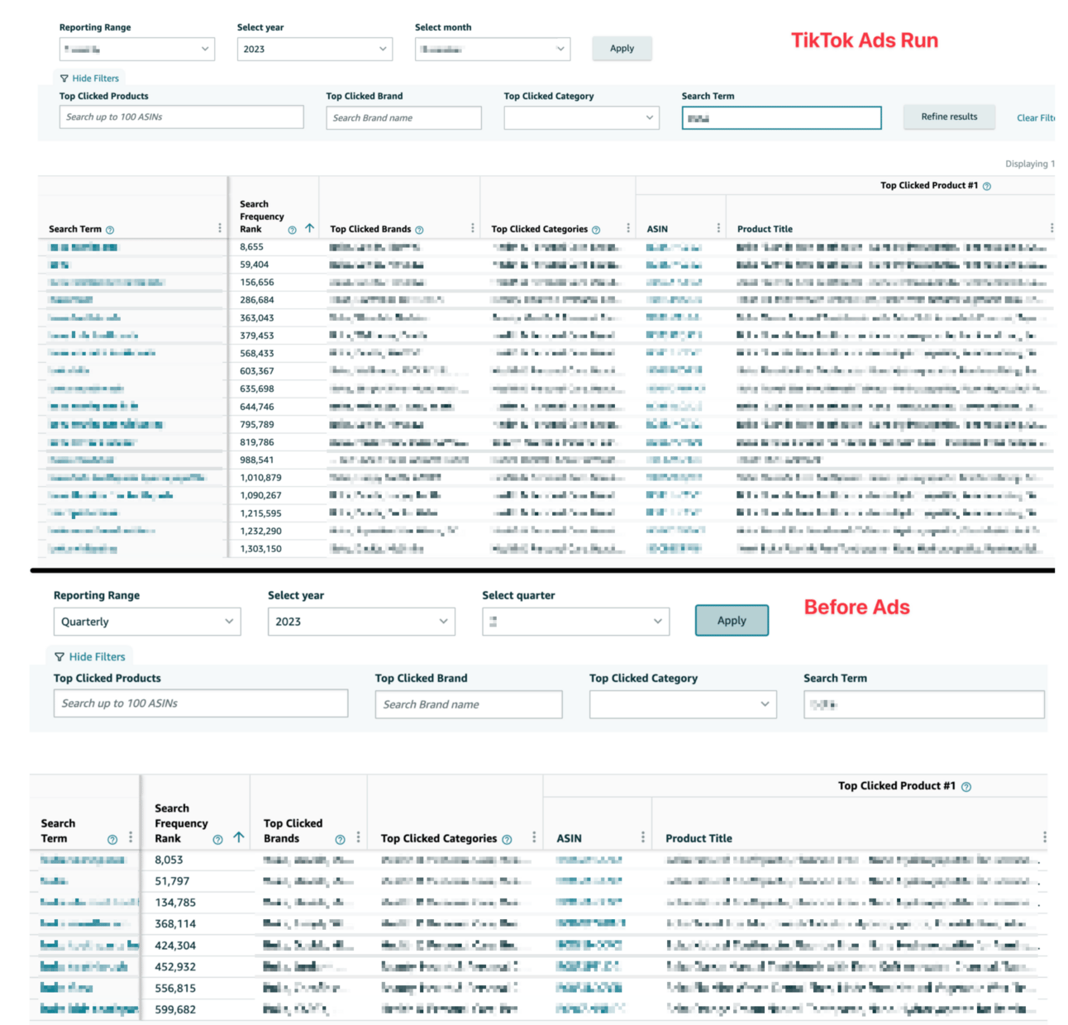
Task: Open top panel Select month dropdown
Action: [493, 49]
